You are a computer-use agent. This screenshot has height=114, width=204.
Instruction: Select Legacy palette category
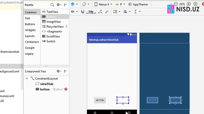pos(29,54)
